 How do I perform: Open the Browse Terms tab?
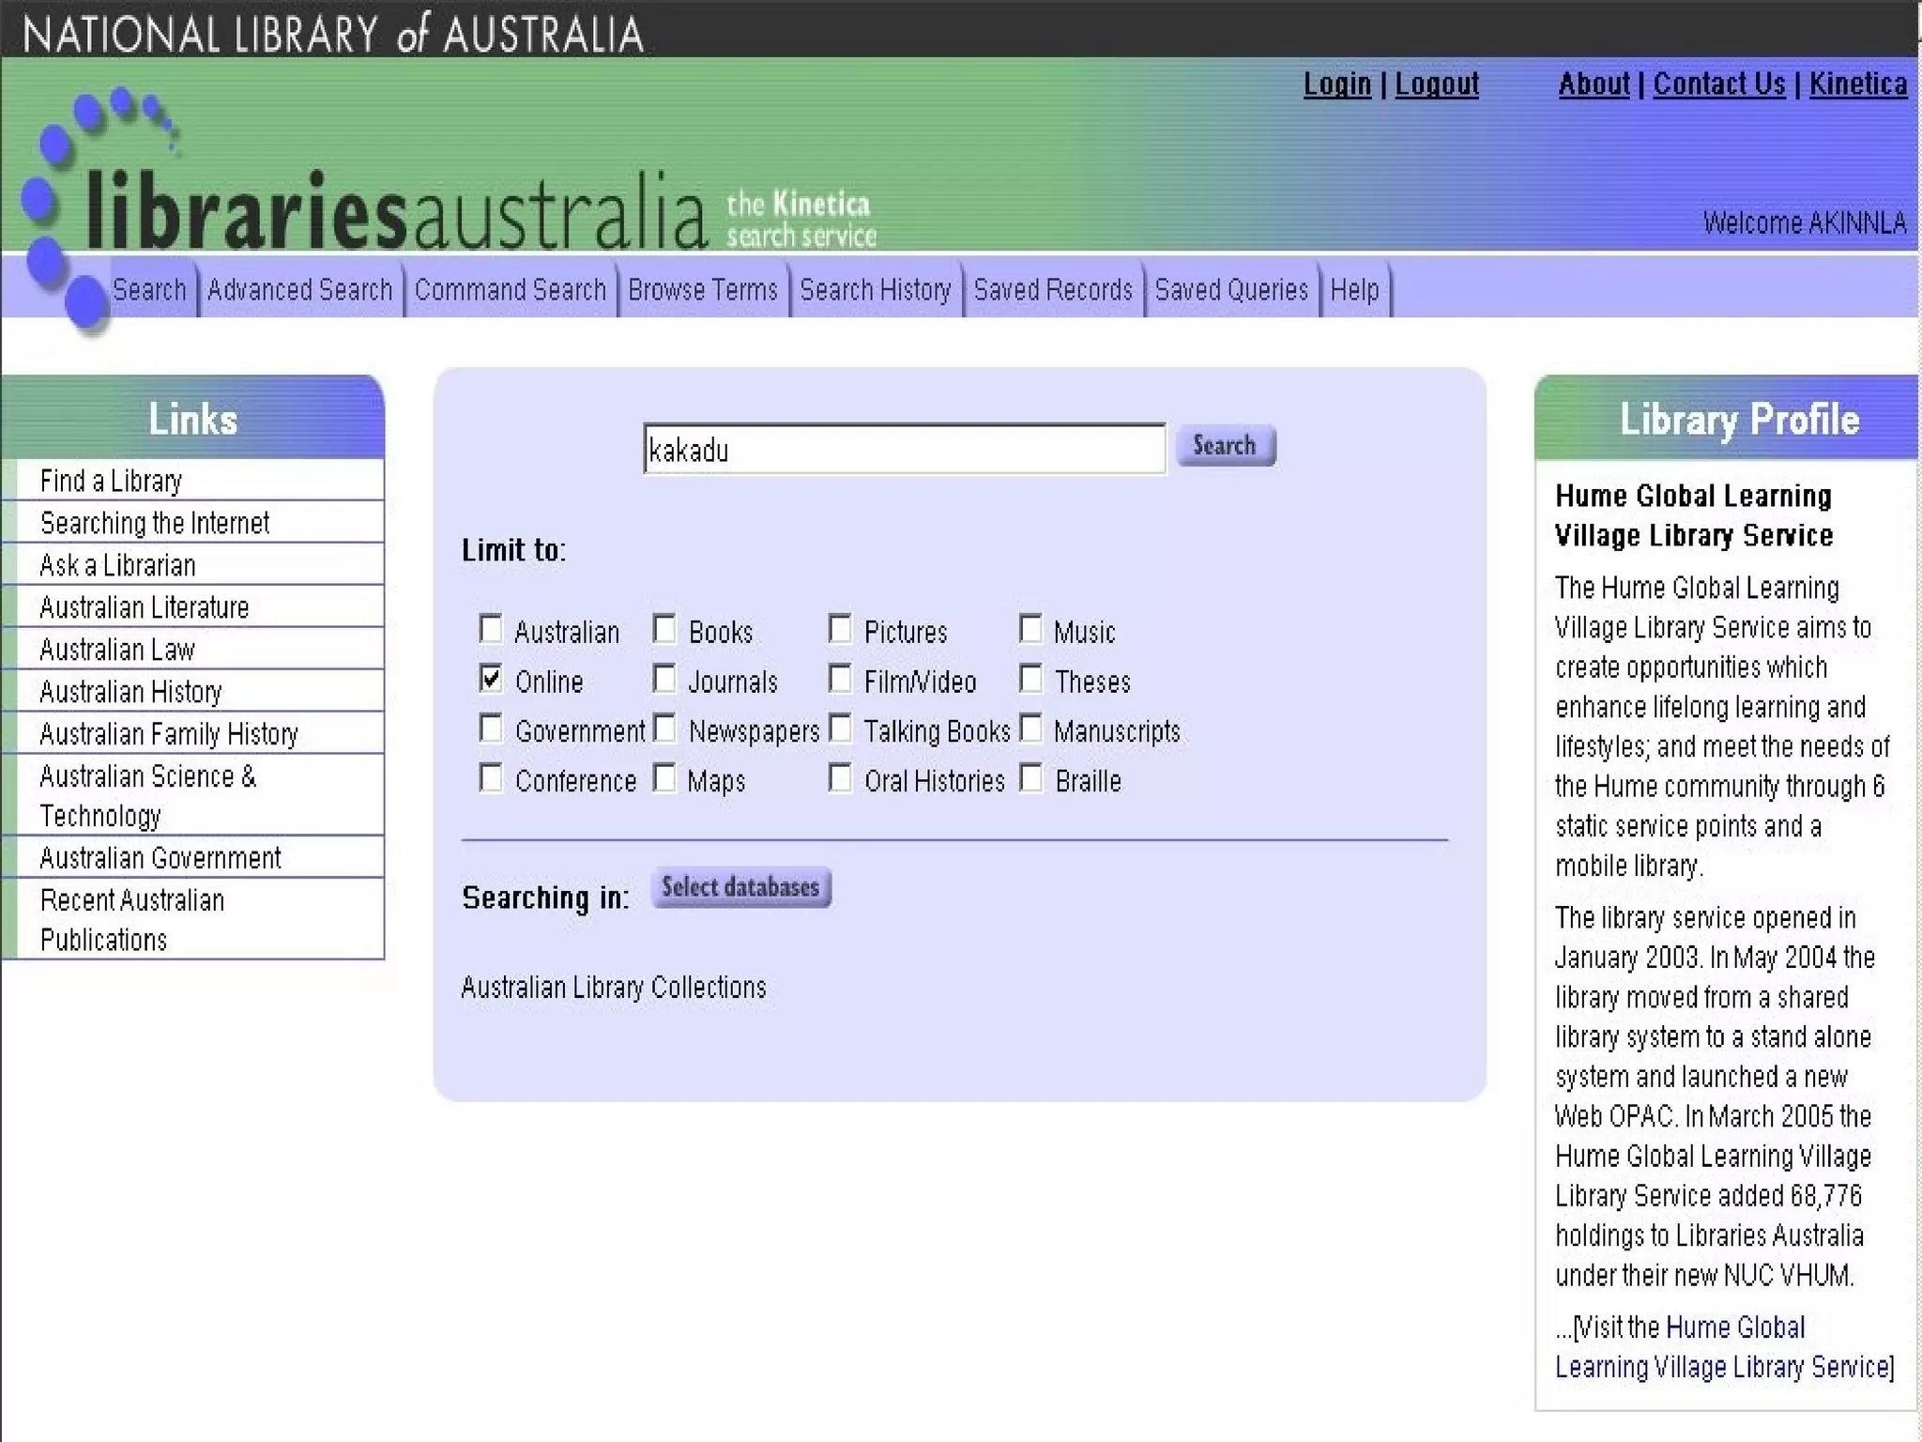point(703,290)
